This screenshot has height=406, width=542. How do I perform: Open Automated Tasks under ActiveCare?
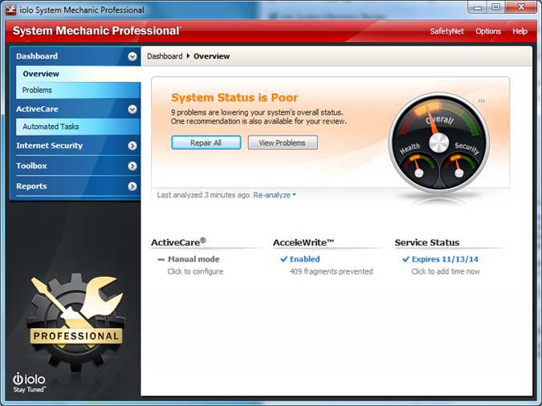coord(78,127)
